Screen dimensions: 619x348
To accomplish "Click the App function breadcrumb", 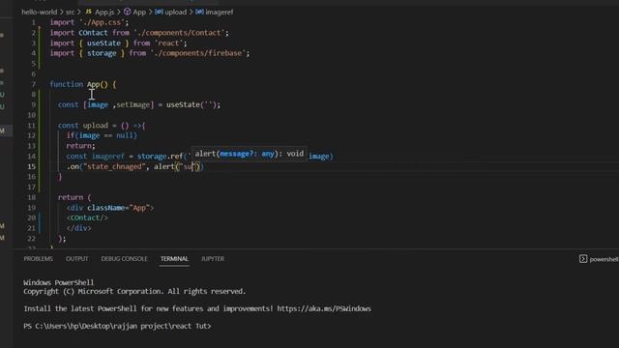I will pyautogui.click(x=139, y=13).
